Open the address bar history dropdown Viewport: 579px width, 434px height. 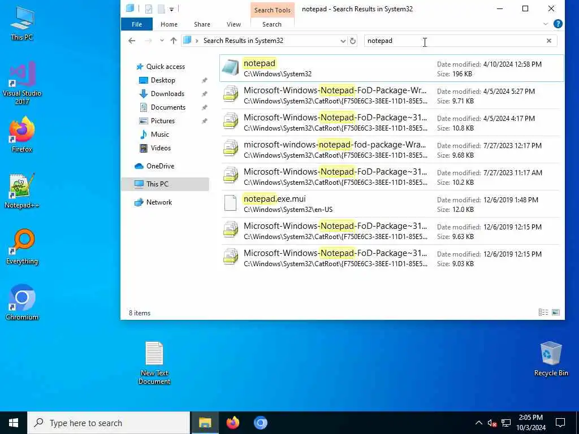click(x=343, y=41)
